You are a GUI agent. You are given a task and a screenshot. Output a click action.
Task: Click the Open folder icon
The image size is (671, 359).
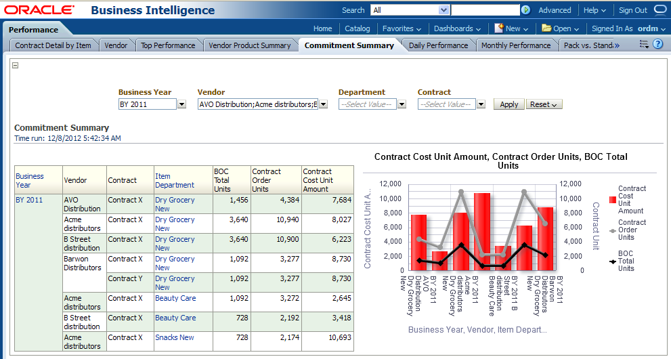546,28
